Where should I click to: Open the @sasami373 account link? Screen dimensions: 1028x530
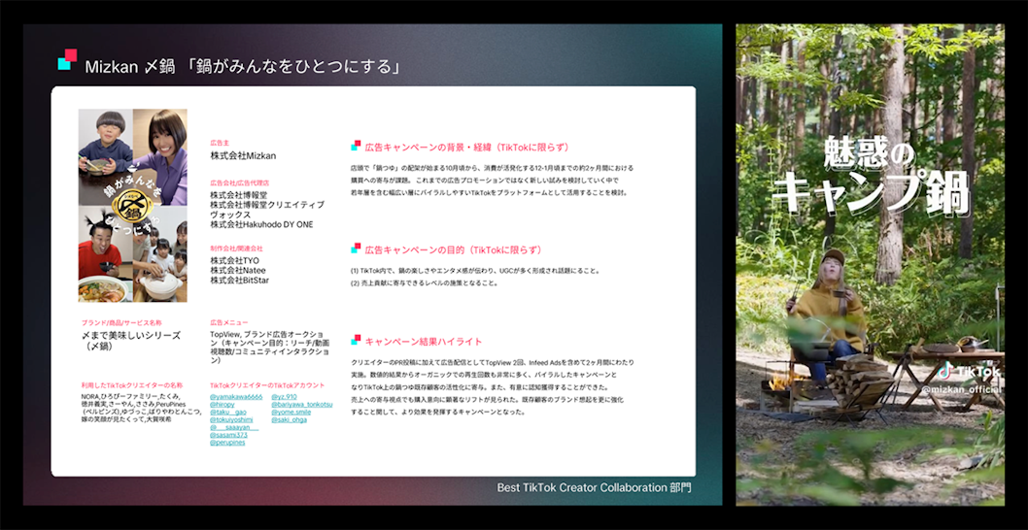pyautogui.click(x=228, y=436)
